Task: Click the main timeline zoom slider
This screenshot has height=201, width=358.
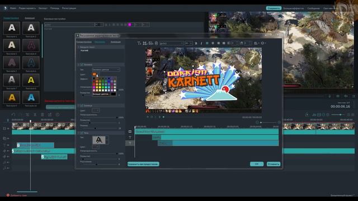Action: (338, 114)
